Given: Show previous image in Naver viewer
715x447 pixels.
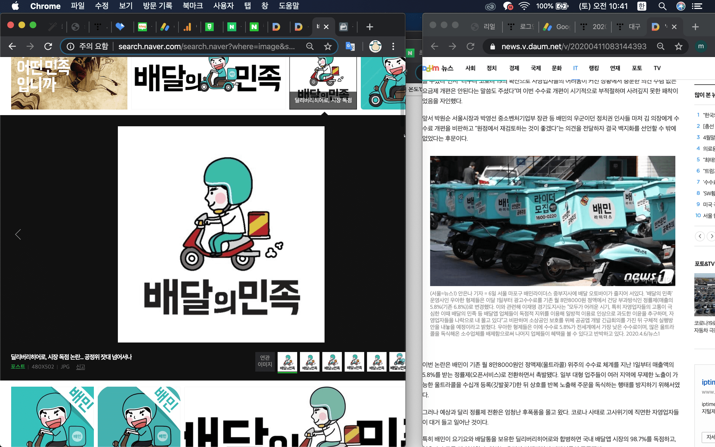Looking at the screenshot, I should click(x=18, y=234).
